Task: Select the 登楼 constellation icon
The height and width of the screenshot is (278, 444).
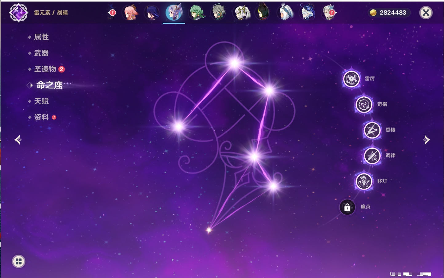Action: point(372,130)
